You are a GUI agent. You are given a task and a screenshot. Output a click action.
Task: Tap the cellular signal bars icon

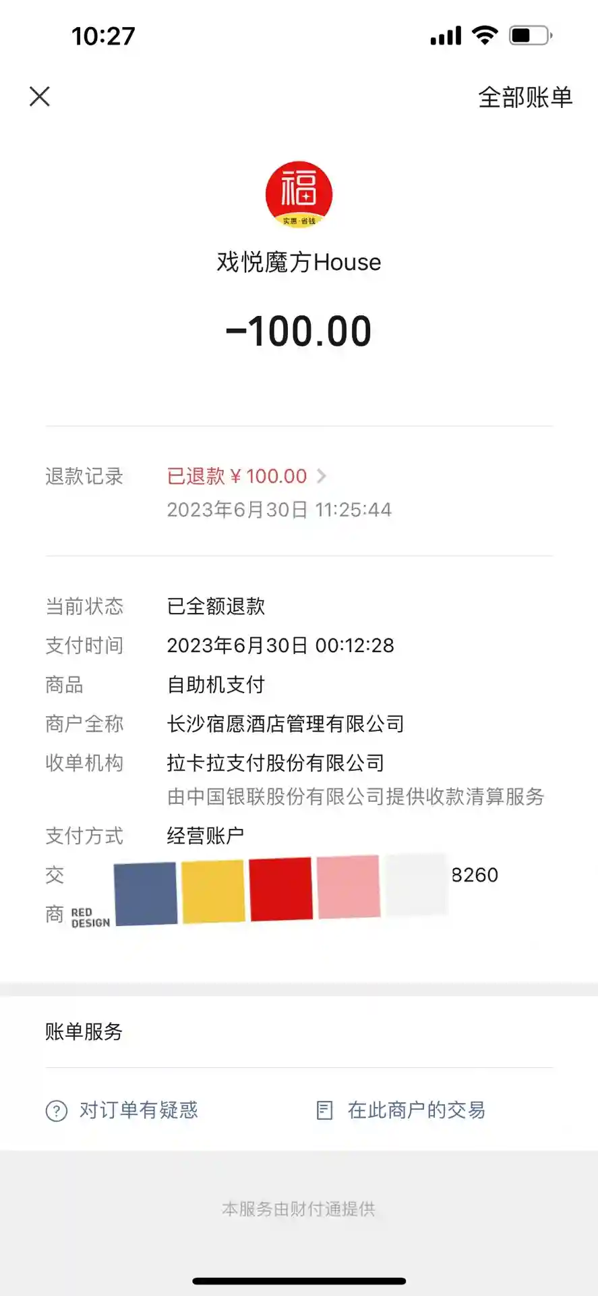[446, 36]
